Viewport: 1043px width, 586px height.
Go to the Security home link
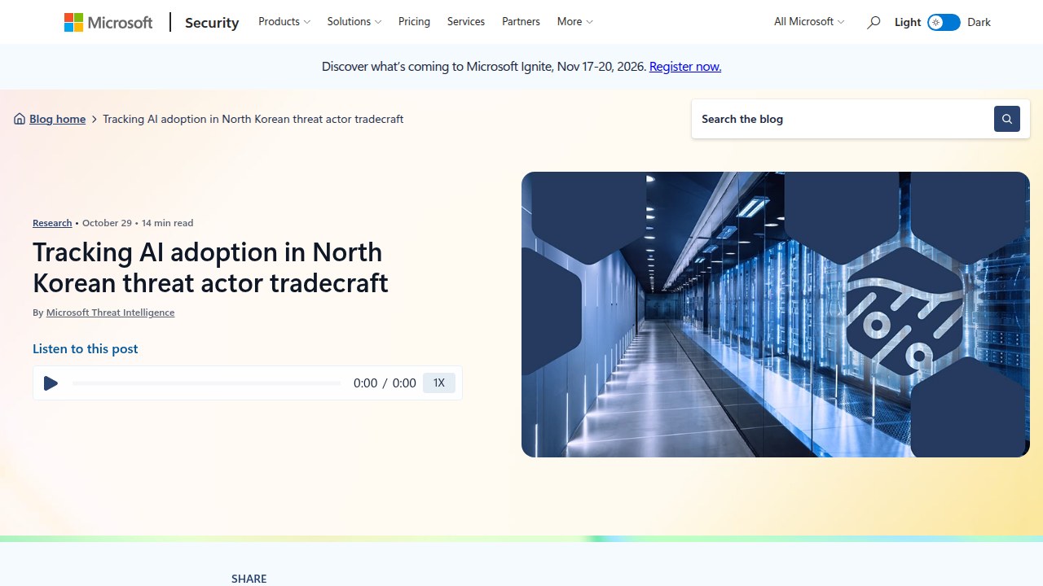[x=212, y=23]
